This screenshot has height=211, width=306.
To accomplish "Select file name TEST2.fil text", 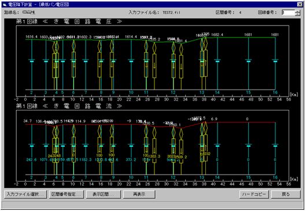I will [172, 13].
